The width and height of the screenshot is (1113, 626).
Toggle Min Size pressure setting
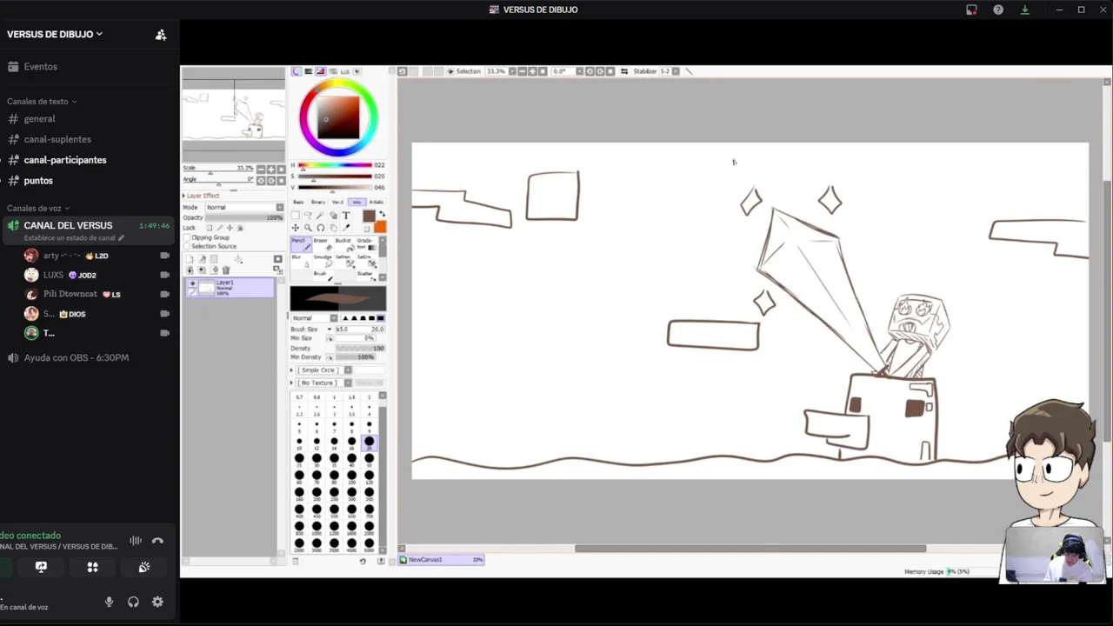(x=330, y=338)
